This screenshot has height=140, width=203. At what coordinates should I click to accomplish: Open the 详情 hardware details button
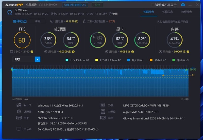[38, 21]
